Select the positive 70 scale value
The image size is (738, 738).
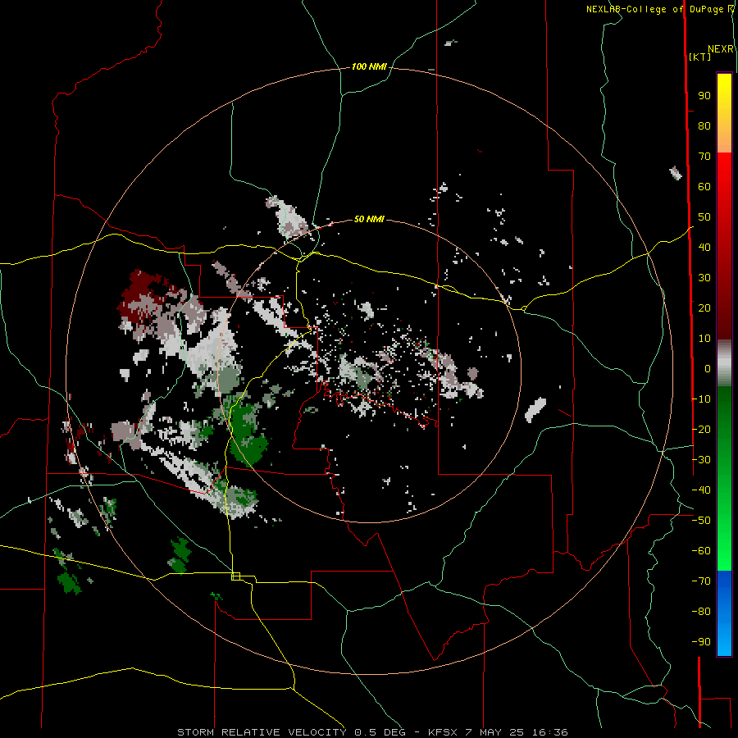704,157
